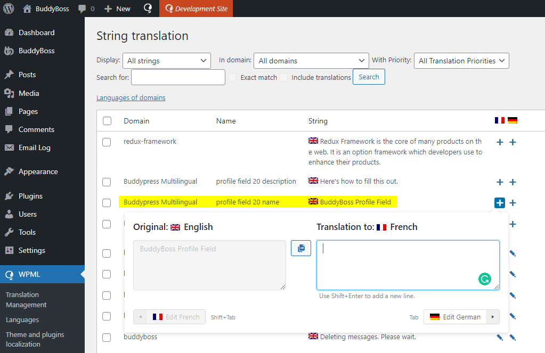Open the Languages of domains link
The height and width of the screenshot is (353, 545).
(x=131, y=98)
